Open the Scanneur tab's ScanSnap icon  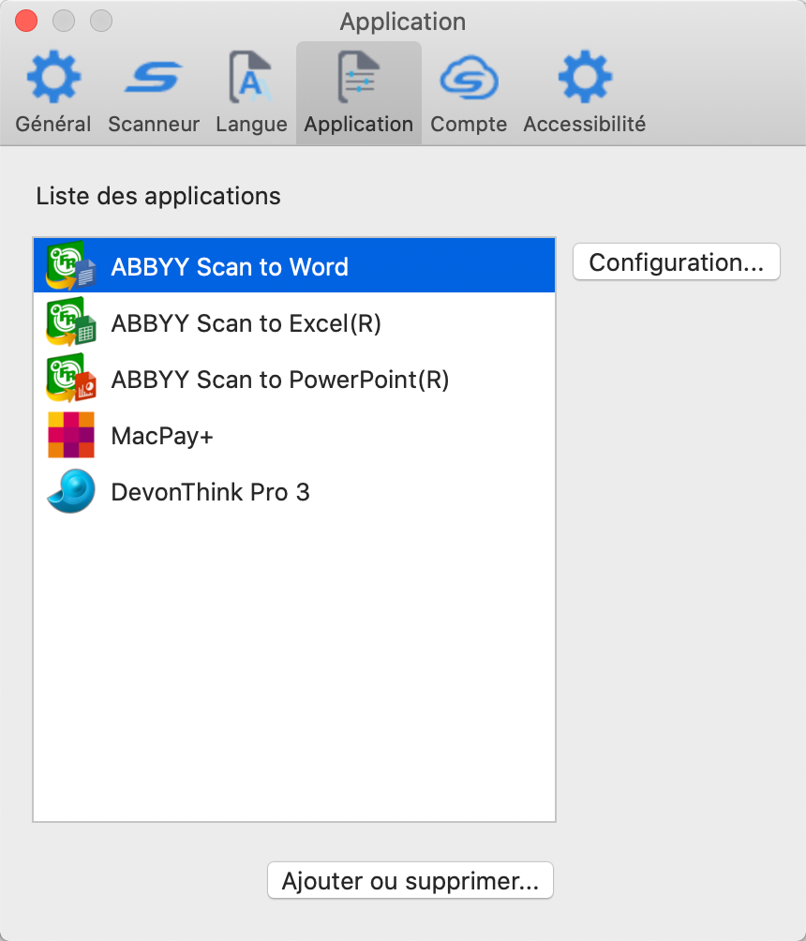(x=154, y=78)
